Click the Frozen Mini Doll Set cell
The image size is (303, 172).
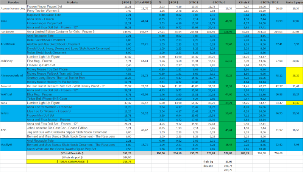tap(72, 116)
